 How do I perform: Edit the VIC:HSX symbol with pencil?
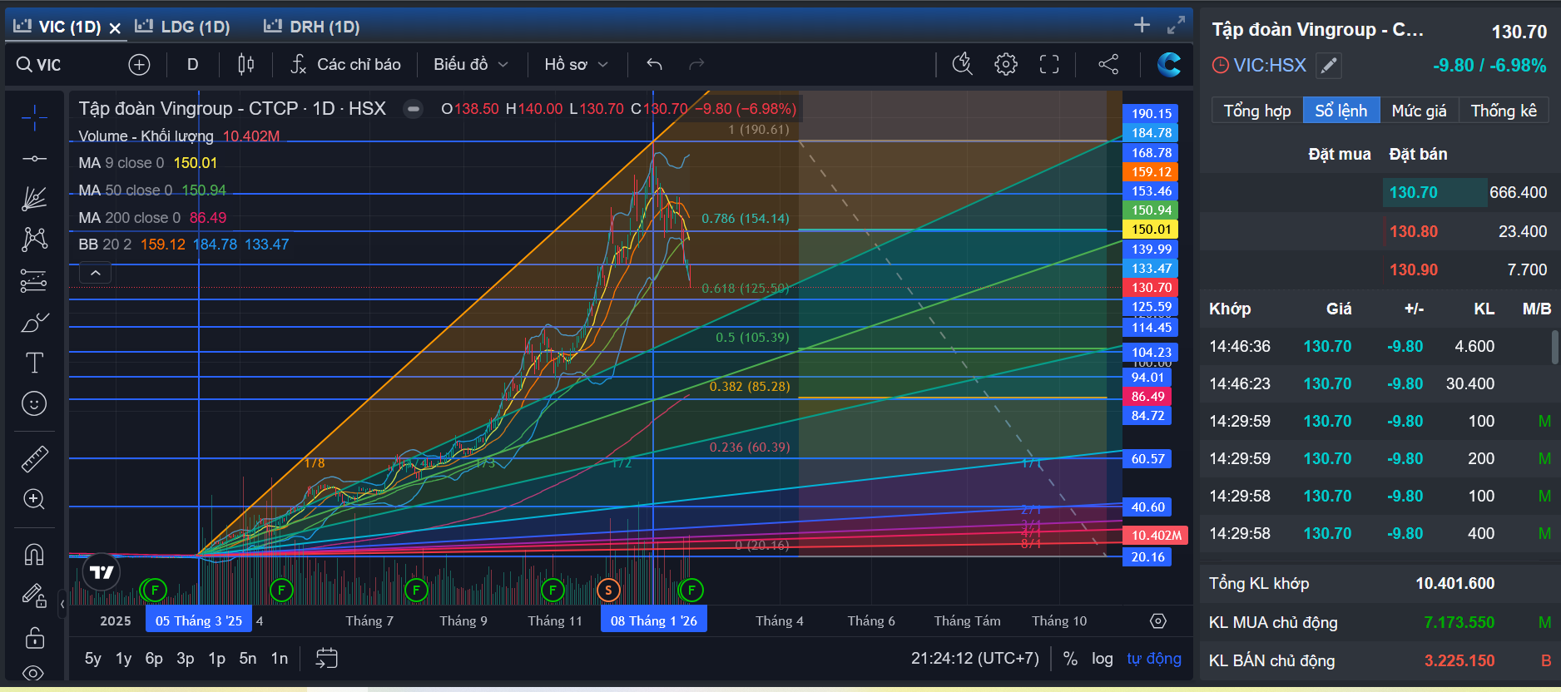[1329, 65]
